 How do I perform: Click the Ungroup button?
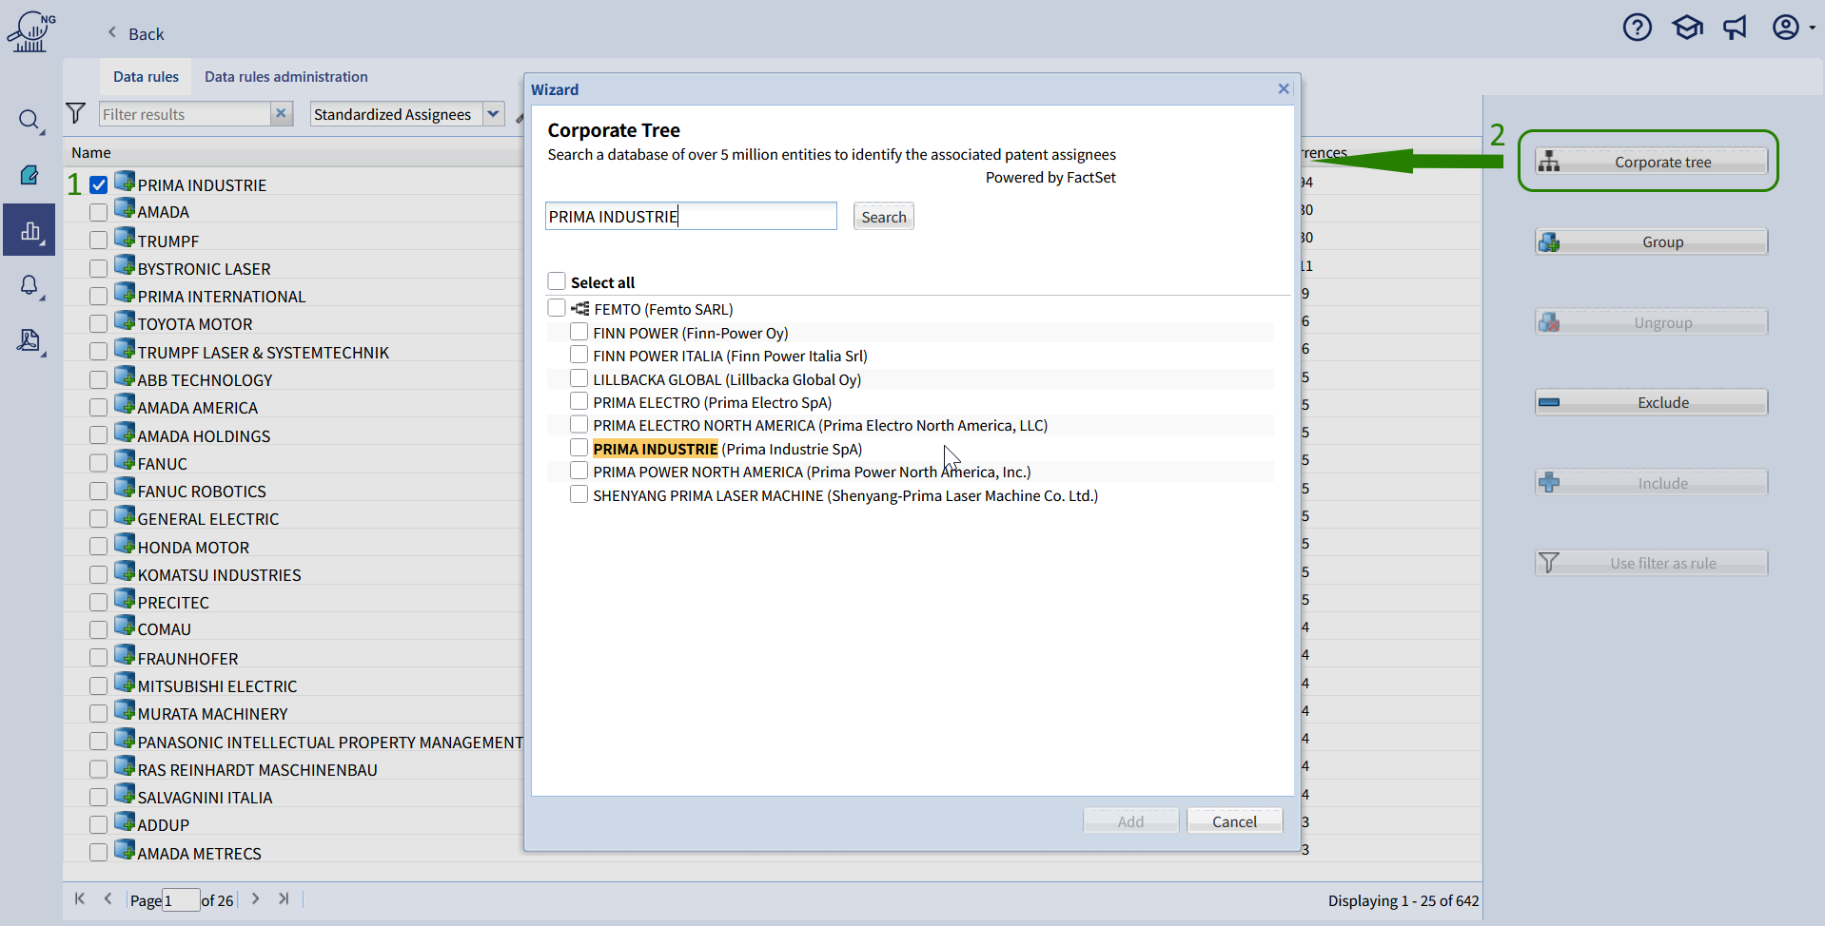[1651, 322]
